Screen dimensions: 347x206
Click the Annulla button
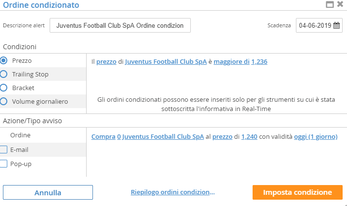(48, 192)
